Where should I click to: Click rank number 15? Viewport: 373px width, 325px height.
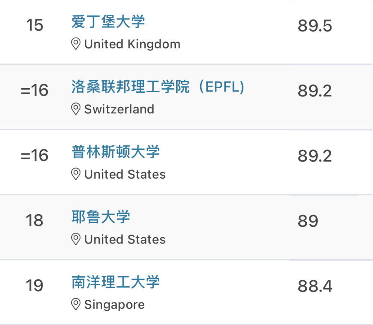click(x=35, y=26)
